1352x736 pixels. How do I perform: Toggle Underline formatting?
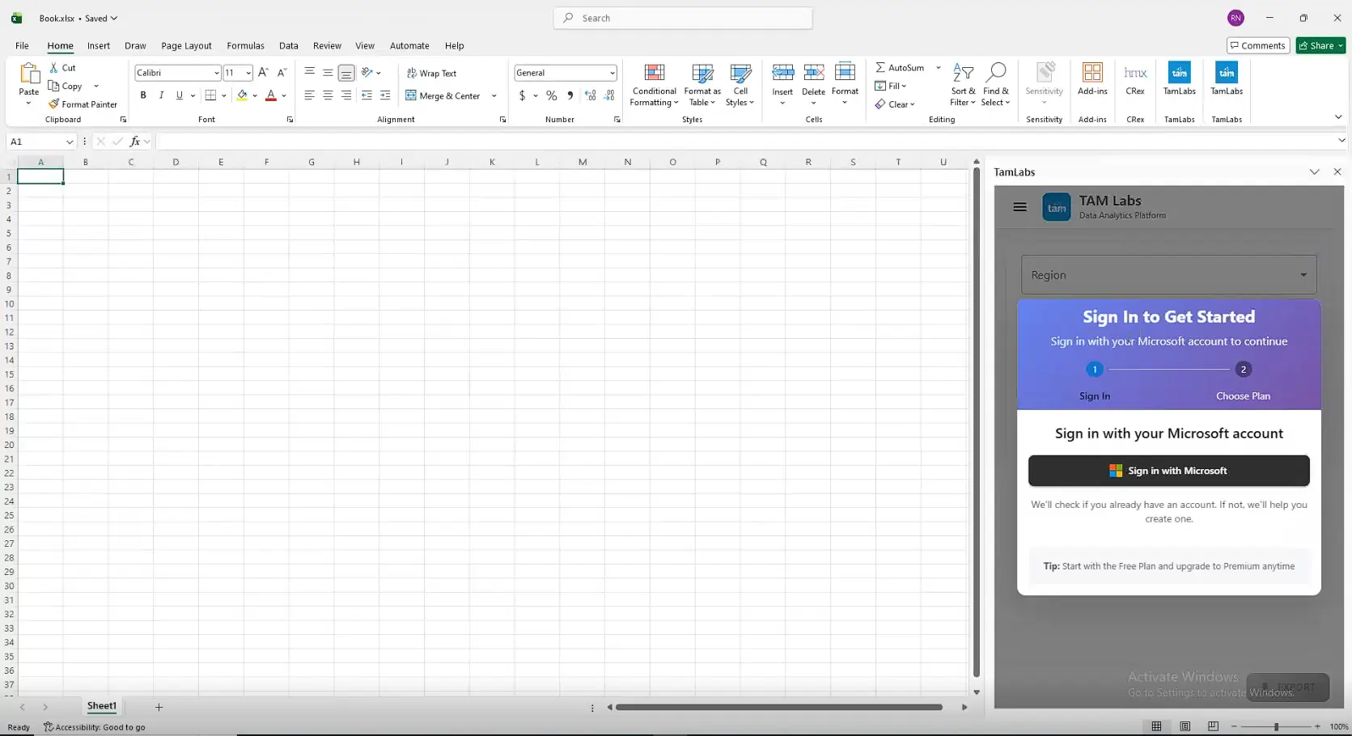[x=180, y=95]
